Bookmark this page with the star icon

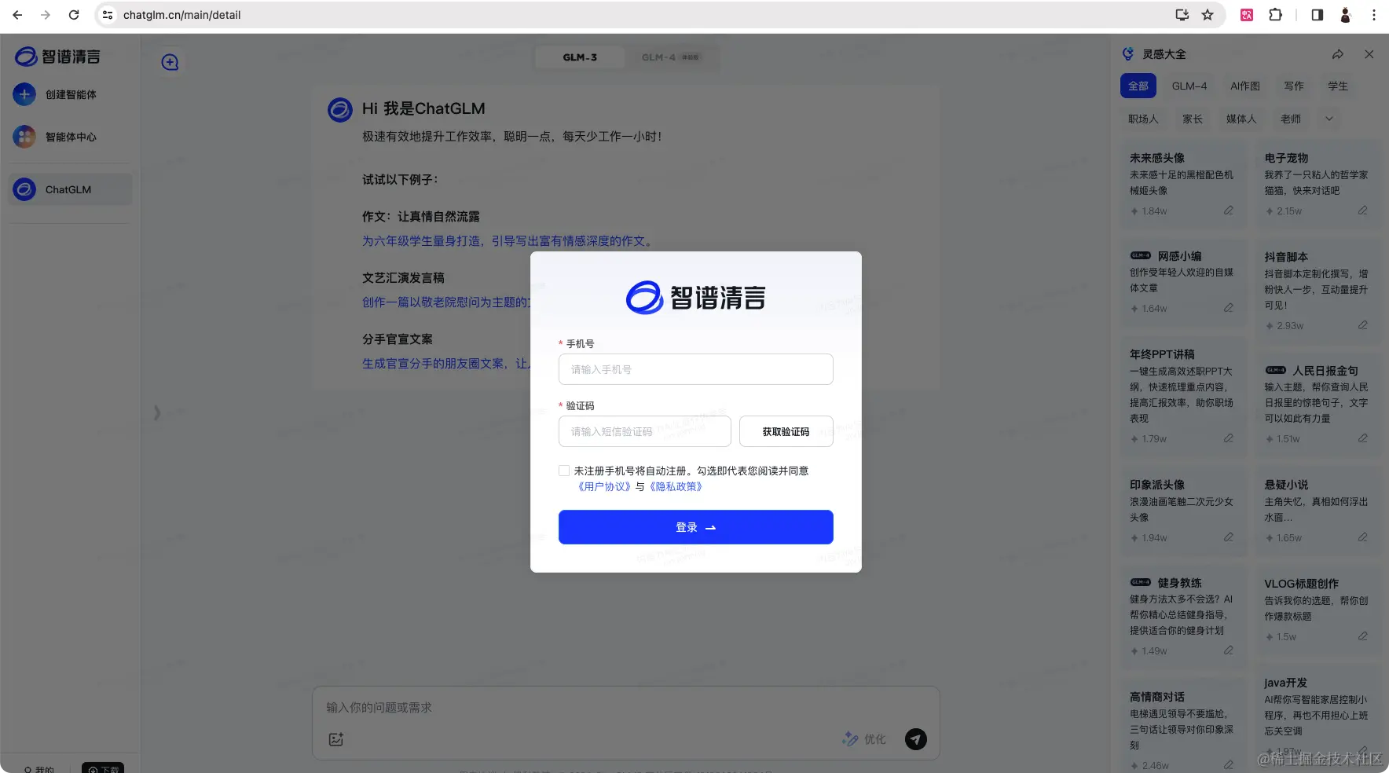tap(1208, 15)
